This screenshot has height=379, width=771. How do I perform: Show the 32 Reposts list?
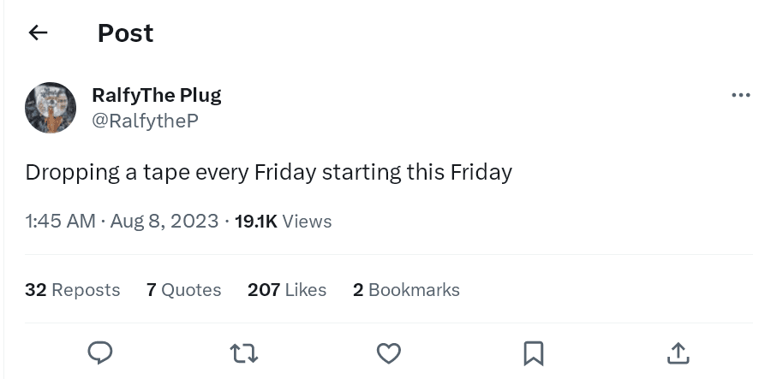pyautogui.click(x=73, y=290)
